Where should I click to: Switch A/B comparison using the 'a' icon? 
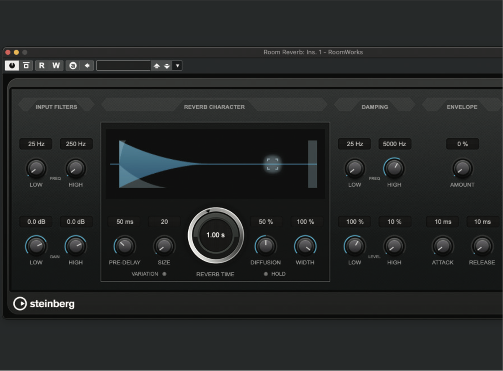73,65
